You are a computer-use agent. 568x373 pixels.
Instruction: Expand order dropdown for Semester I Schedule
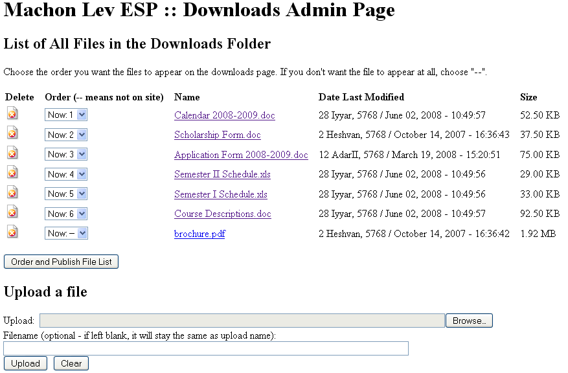(66, 194)
